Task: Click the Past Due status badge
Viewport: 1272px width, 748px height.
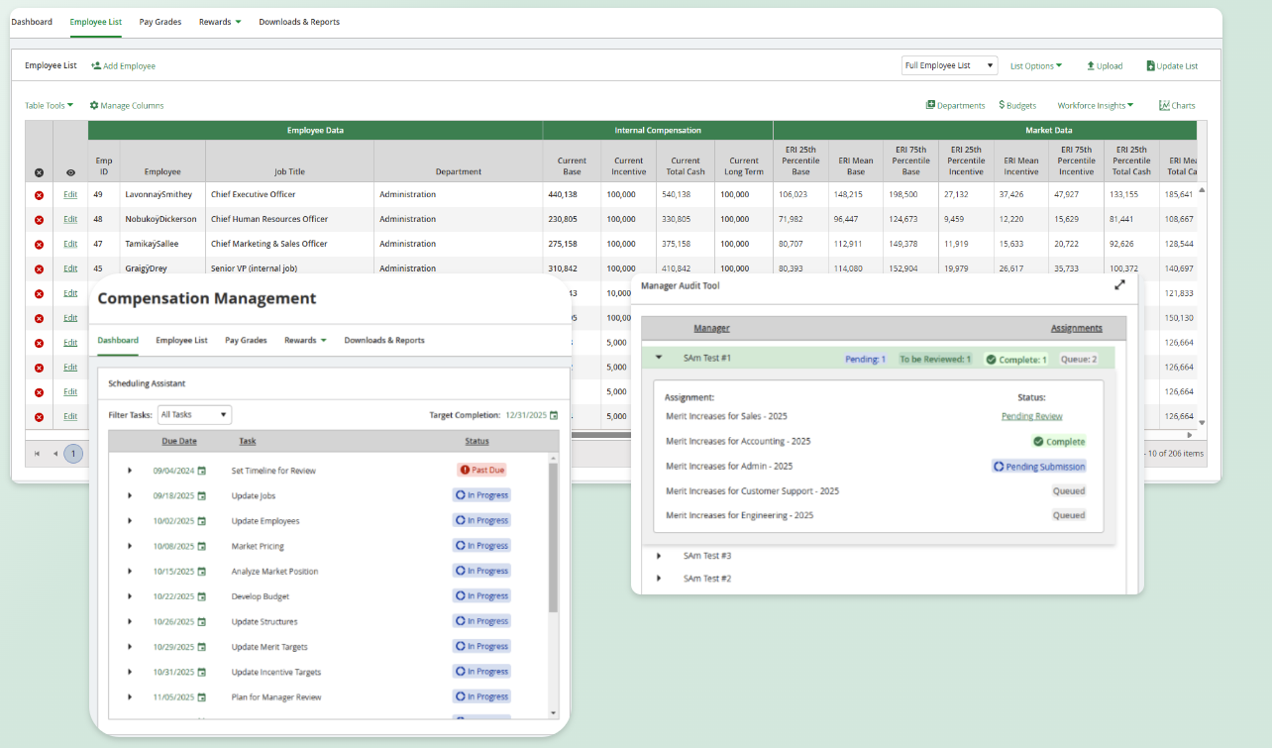Action: (482, 470)
